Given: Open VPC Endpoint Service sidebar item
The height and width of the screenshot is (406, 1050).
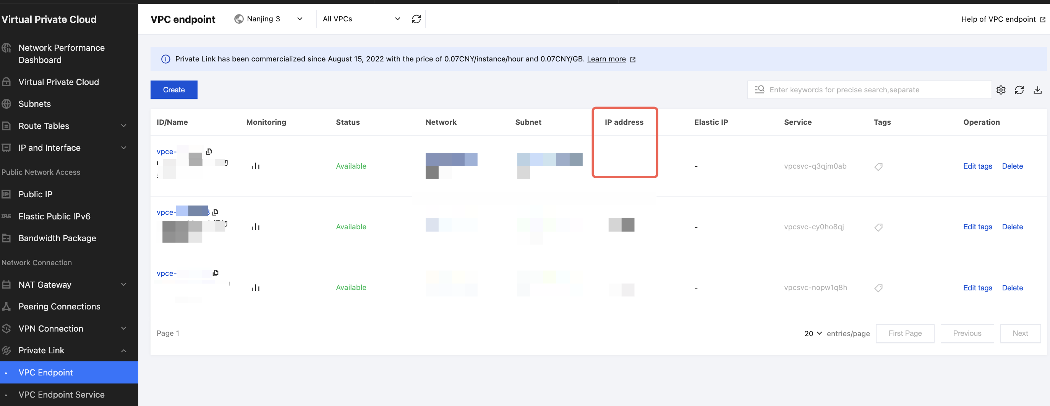Looking at the screenshot, I should pos(62,395).
